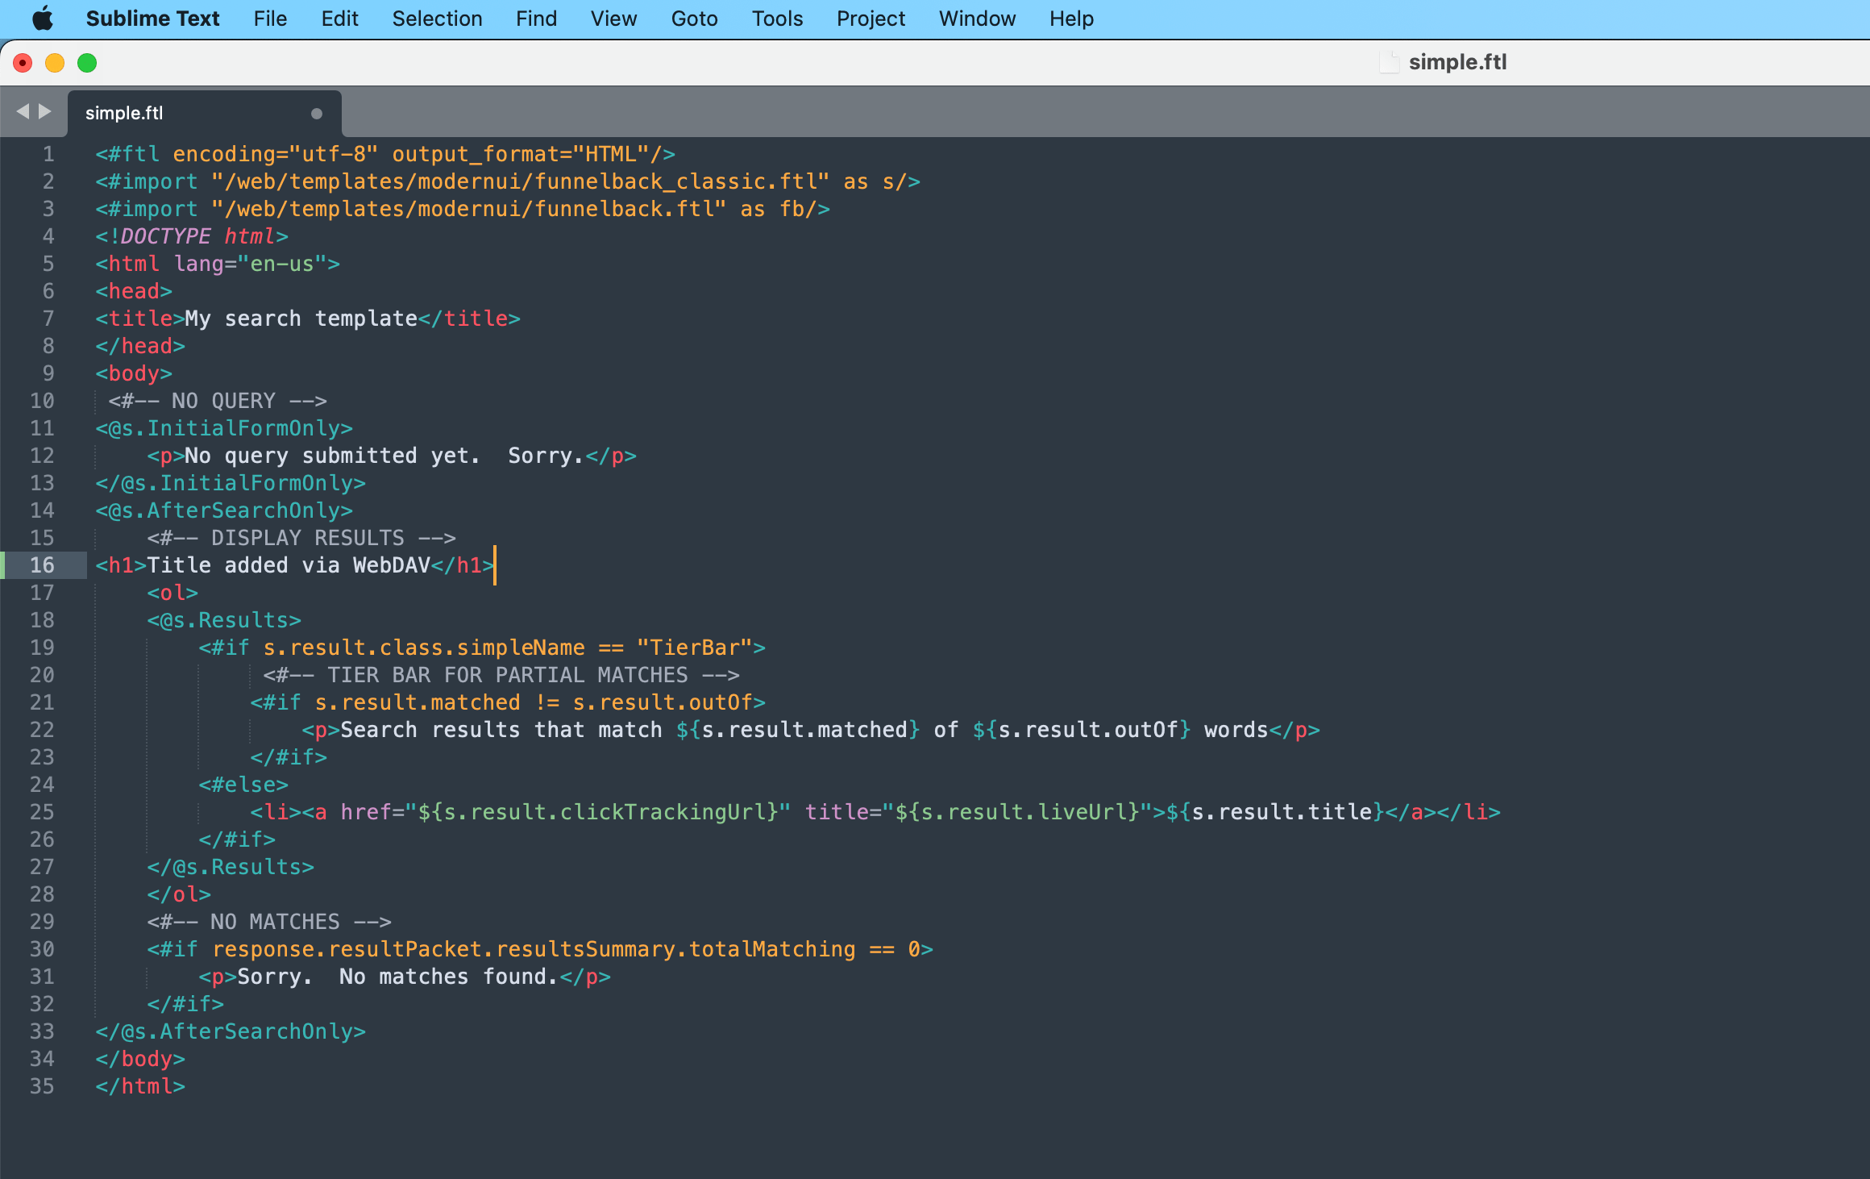
Task: Open the Find menu
Action: pos(536,18)
